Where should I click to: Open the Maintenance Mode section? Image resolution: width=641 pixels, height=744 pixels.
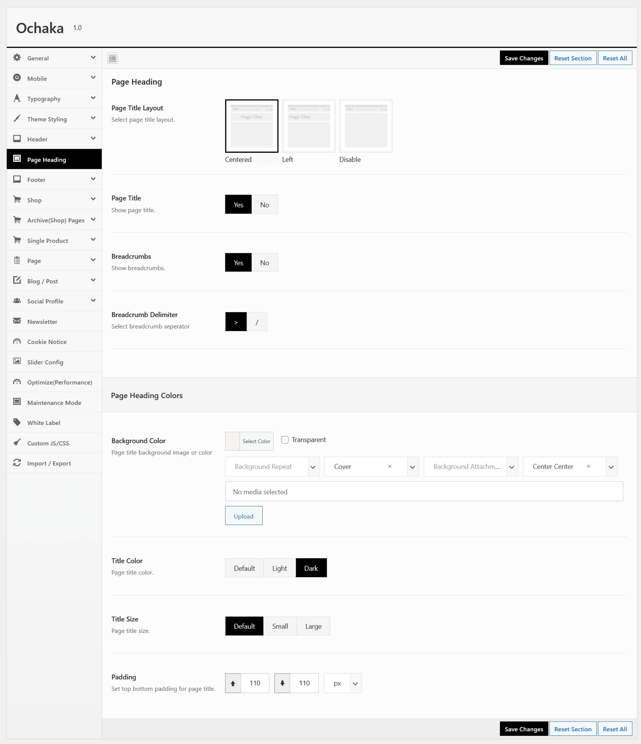(54, 403)
